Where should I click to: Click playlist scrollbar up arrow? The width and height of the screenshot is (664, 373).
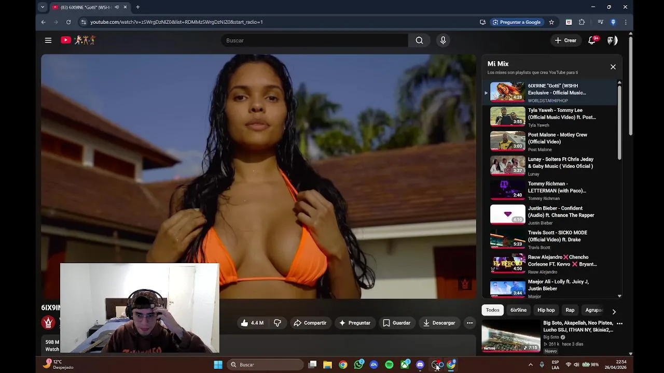coord(619,83)
